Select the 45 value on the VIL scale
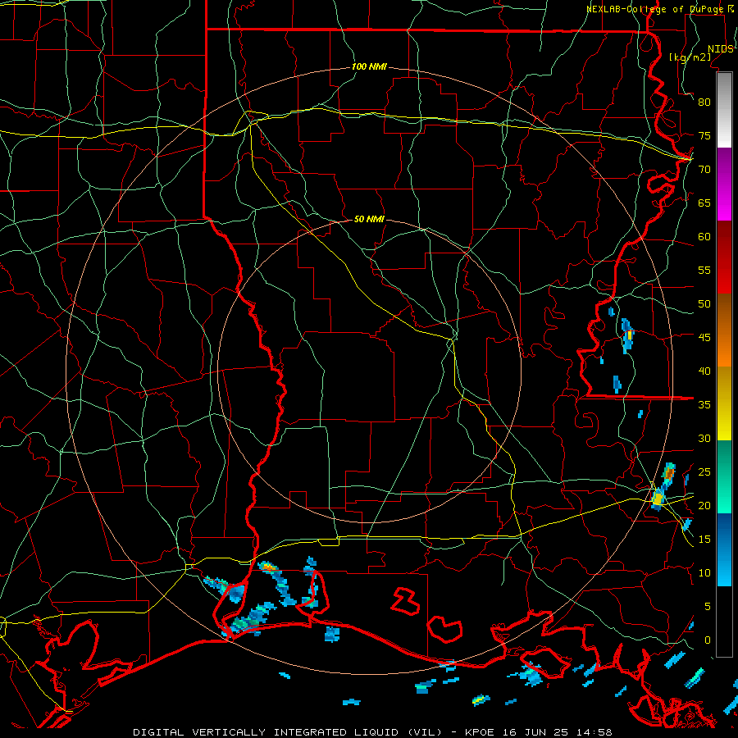 click(704, 338)
